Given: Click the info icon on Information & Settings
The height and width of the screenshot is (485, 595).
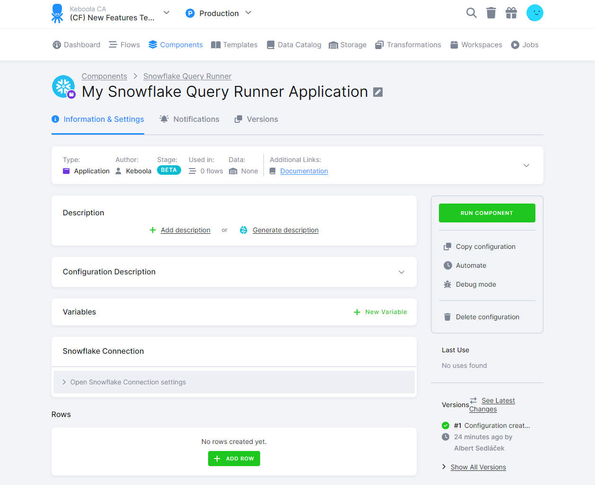Looking at the screenshot, I should coord(55,119).
